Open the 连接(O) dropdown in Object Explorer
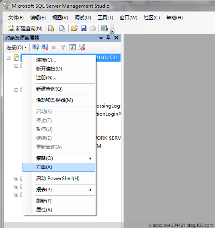The image size is (215, 228). 16,48
